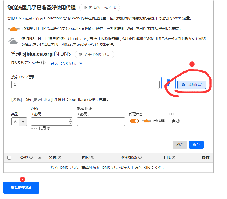Click the 'root 使用 @' hint text
The height and width of the screenshot is (199, 227).
[40, 128]
